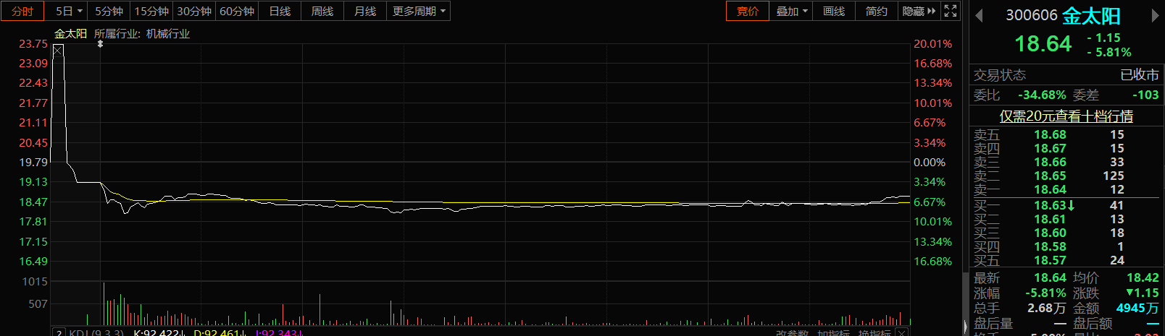1165x336 pixels.
Task: Switch to 月线 monthly chart
Action: (x=365, y=11)
